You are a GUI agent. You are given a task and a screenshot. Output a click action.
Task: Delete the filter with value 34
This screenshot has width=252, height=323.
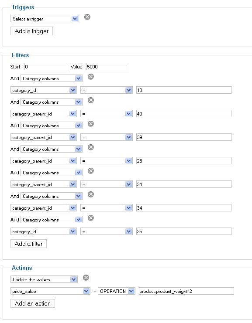[x=91, y=194]
